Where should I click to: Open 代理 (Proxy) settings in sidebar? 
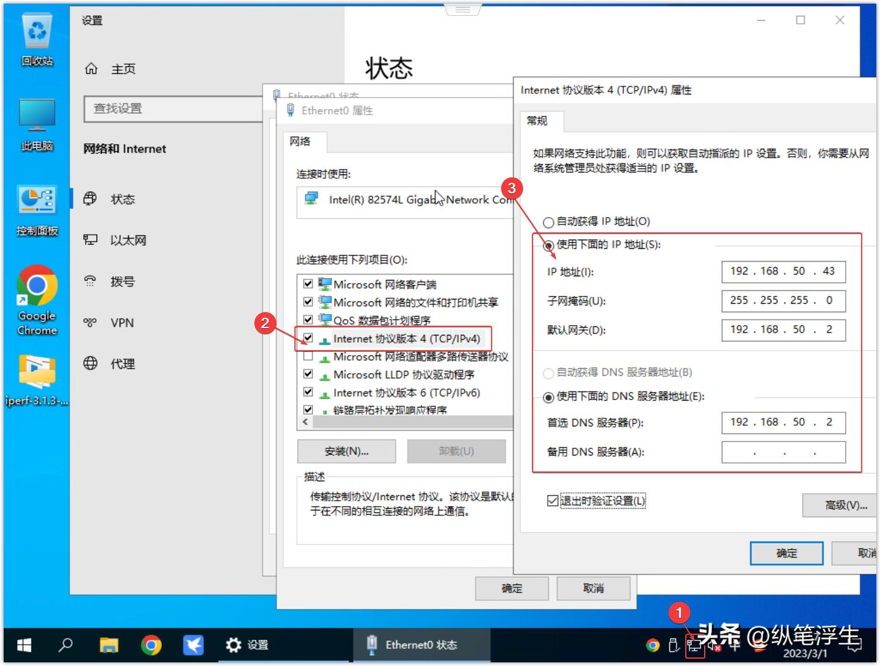123,363
